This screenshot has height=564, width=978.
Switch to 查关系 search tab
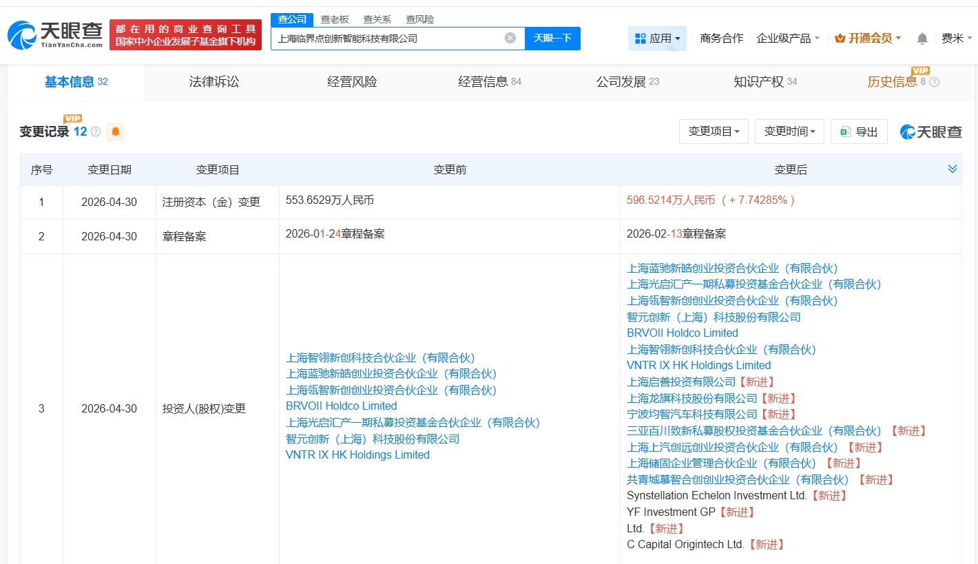377,19
